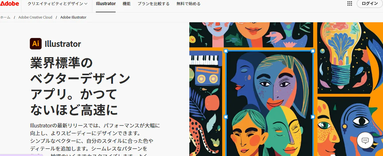Open Adobe Creative Cloud breadcrumb link

click(x=35, y=17)
